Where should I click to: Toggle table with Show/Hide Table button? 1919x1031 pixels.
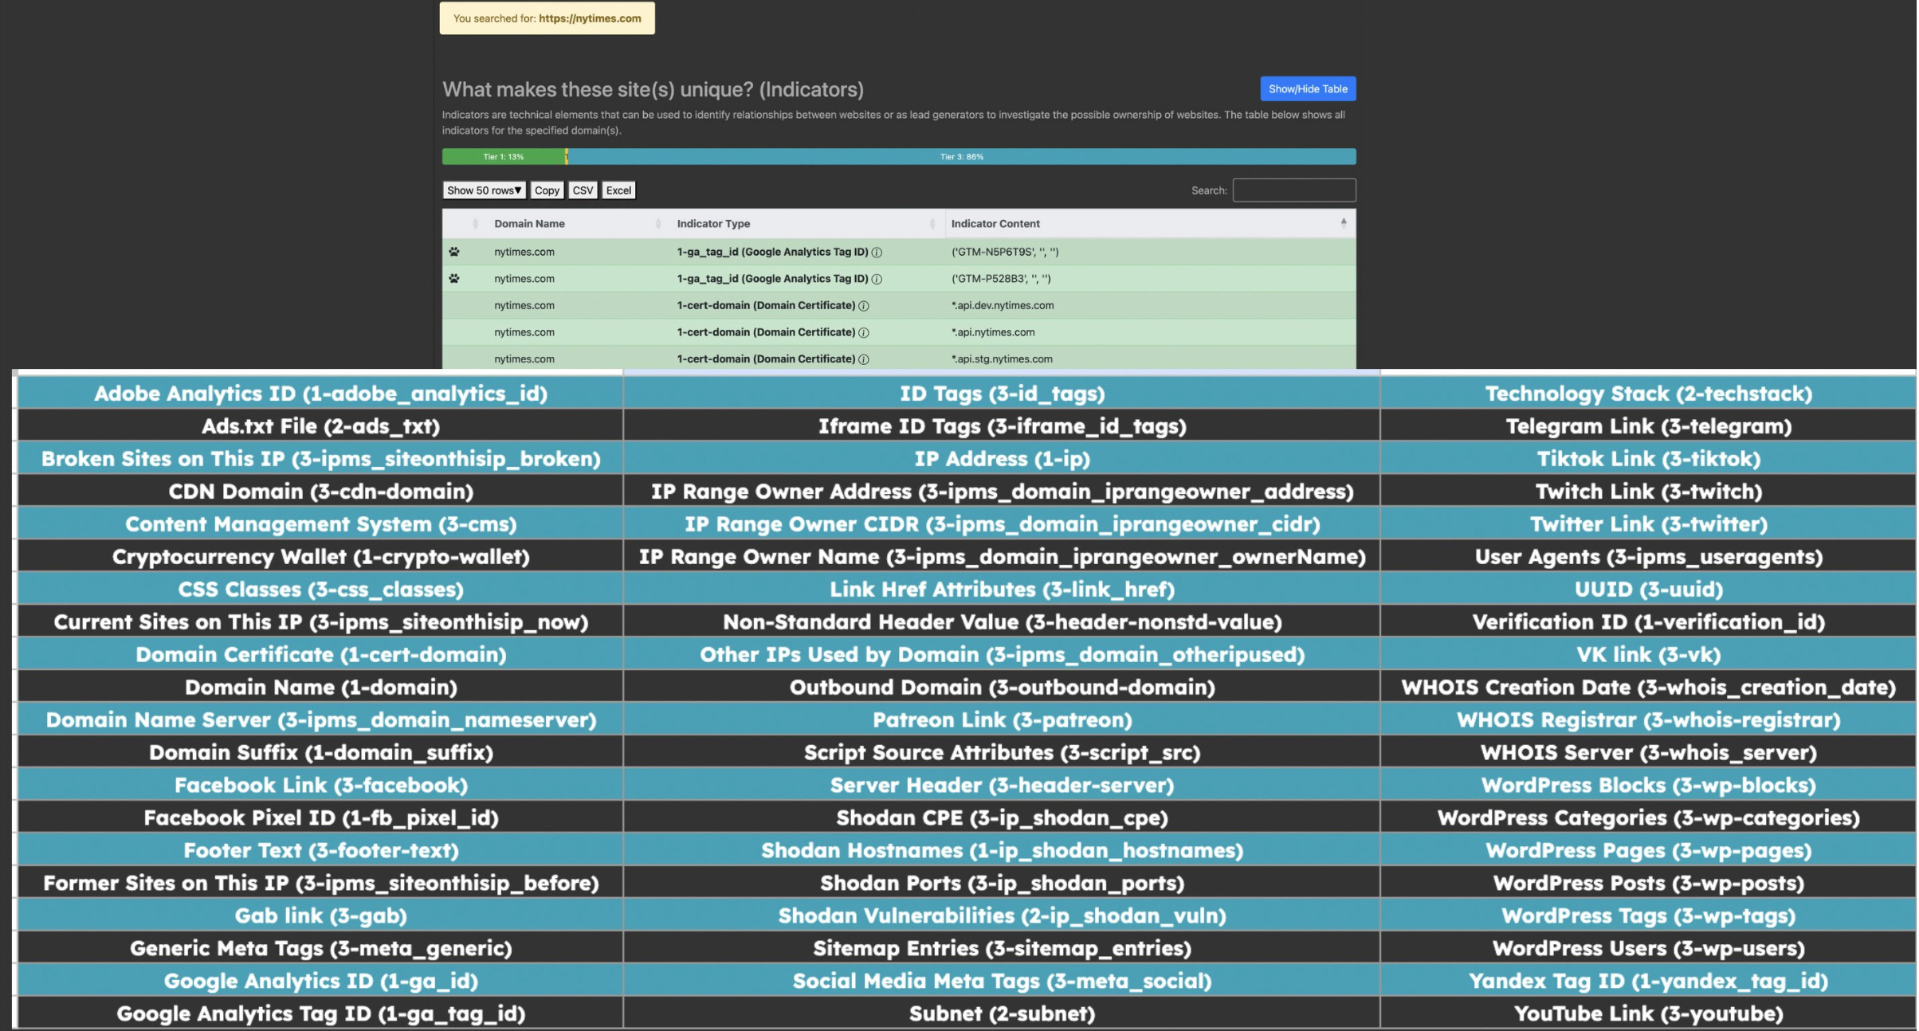(1307, 88)
